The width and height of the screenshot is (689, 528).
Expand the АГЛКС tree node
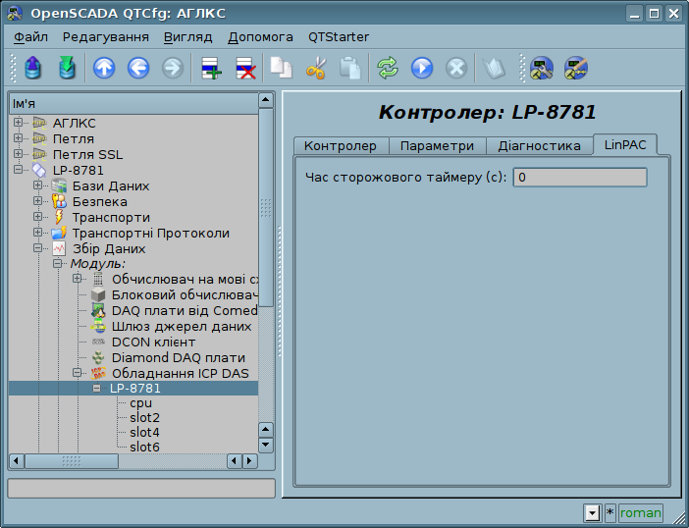pyautogui.click(x=19, y=123)
